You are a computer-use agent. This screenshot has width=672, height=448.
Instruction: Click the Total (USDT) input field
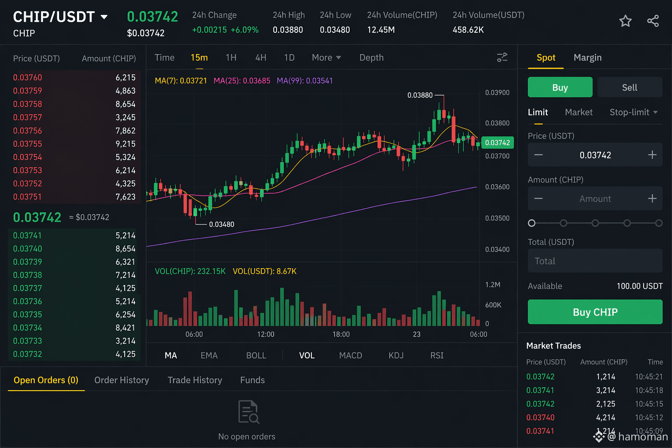coord(595,261)
